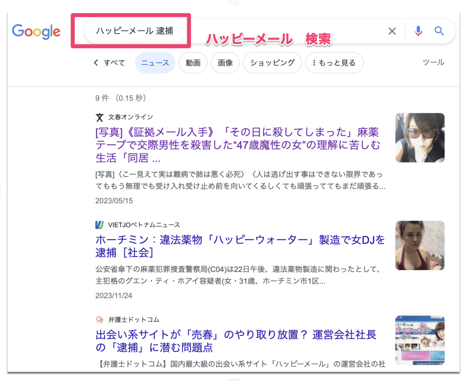
Task: Click the Google logo
Action: [36, 31]
